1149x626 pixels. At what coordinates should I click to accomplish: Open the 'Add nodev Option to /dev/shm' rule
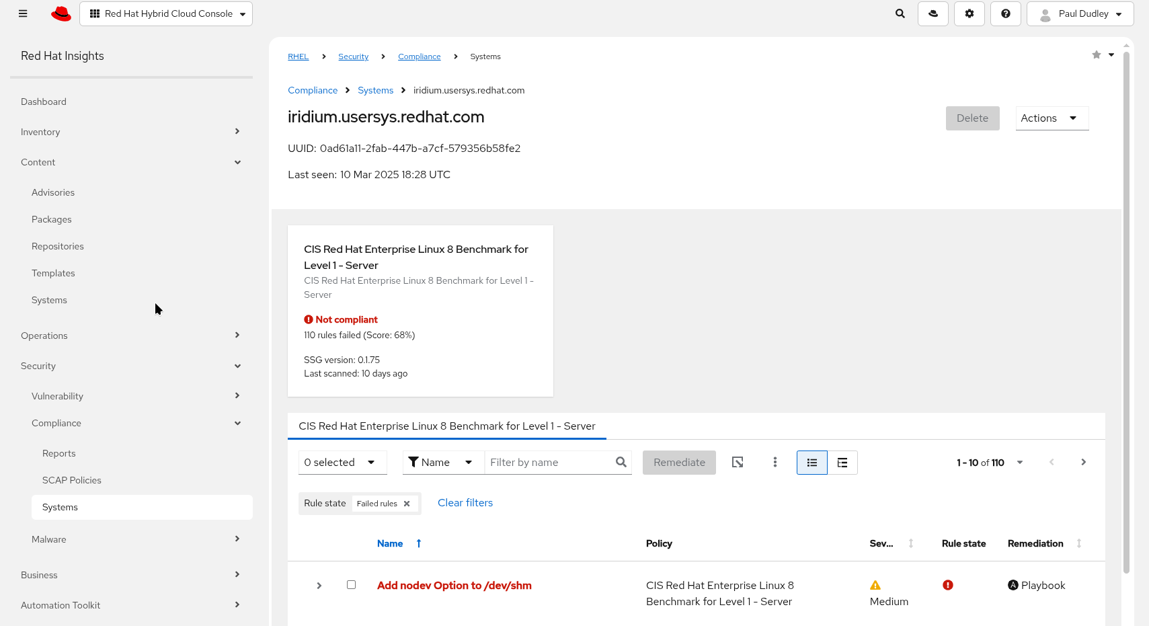tap(454, 586)
